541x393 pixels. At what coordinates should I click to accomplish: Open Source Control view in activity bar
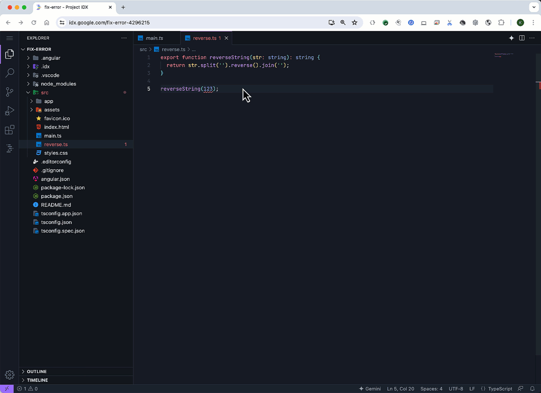[x=9, y=92]
